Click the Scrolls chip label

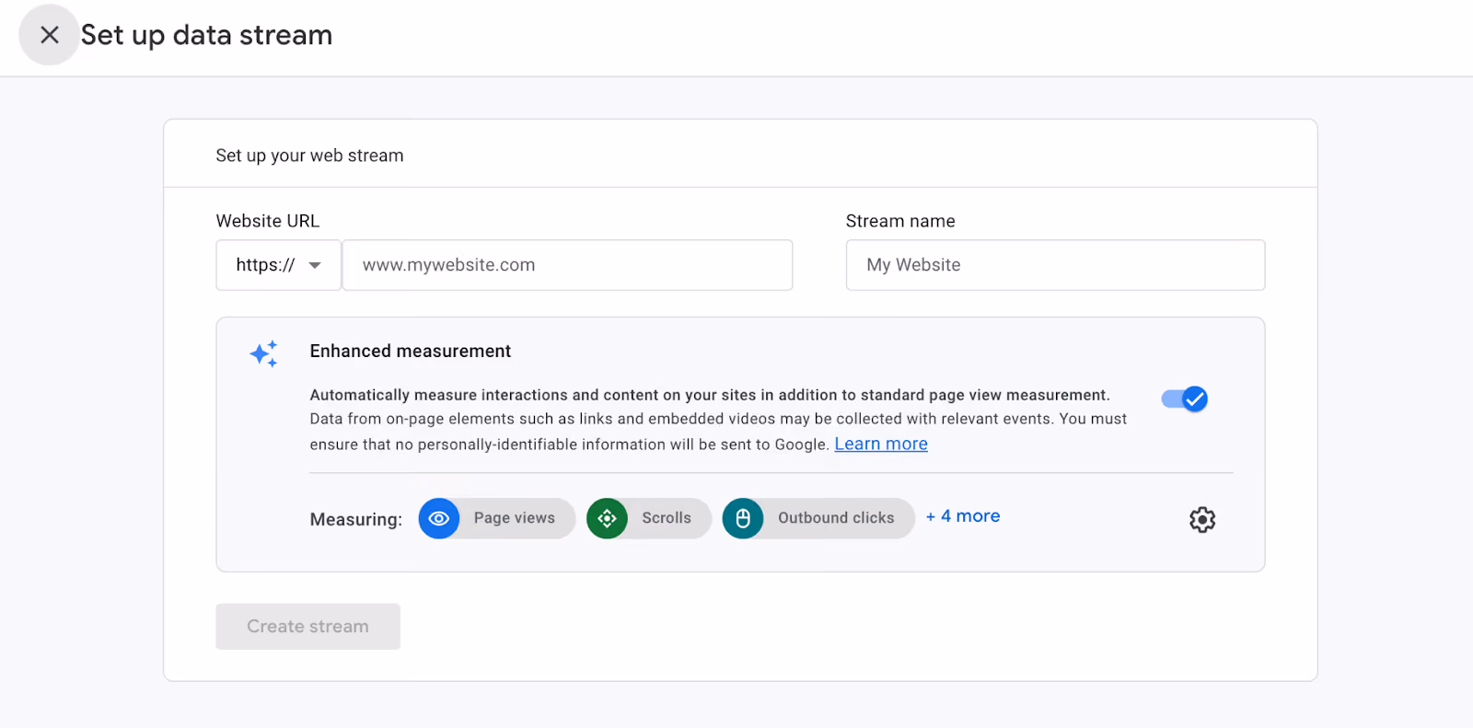[667, 518]
